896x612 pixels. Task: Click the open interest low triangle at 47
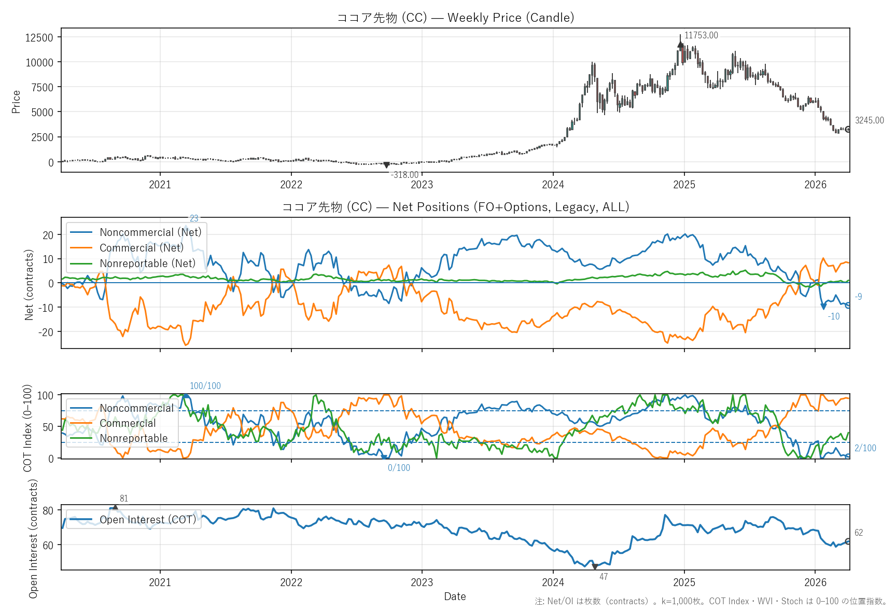(x=595, y=567)
